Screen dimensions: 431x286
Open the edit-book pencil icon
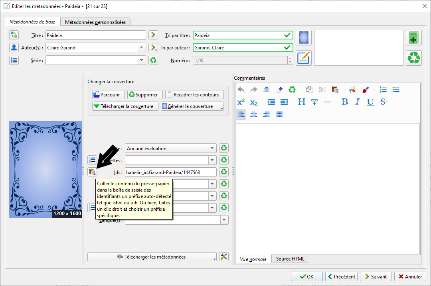[x=303, y=58]
